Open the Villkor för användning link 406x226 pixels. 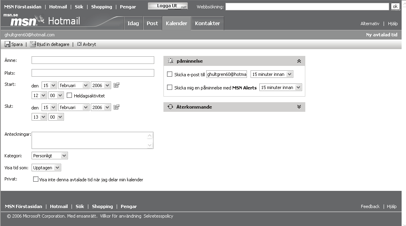coord(121,216)
